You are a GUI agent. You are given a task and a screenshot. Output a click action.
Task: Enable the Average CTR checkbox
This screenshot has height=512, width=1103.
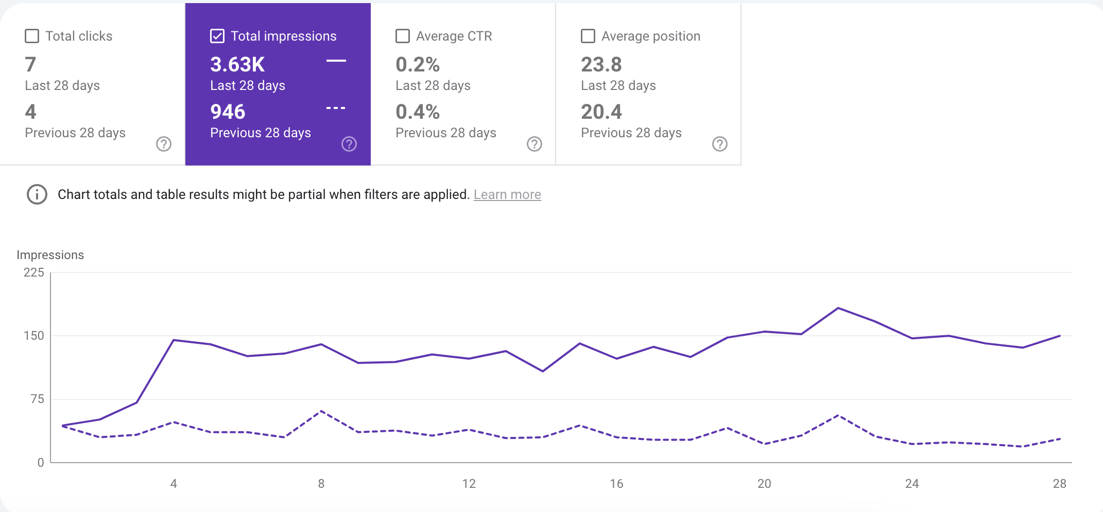tap(403, 36)
